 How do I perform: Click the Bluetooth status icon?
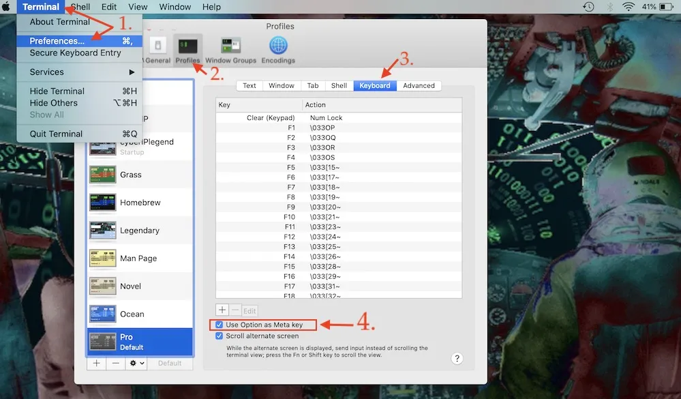tap(610, 7)
